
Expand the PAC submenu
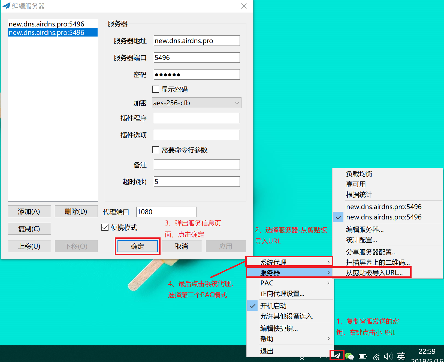289,283
